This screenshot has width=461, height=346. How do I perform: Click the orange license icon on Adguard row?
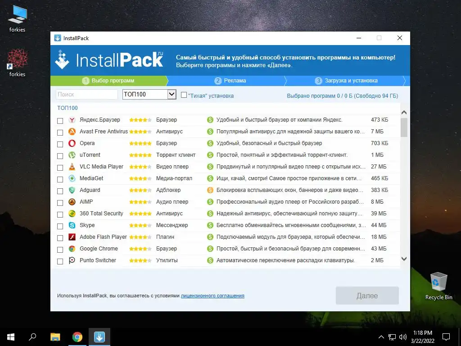coord(210,190)
